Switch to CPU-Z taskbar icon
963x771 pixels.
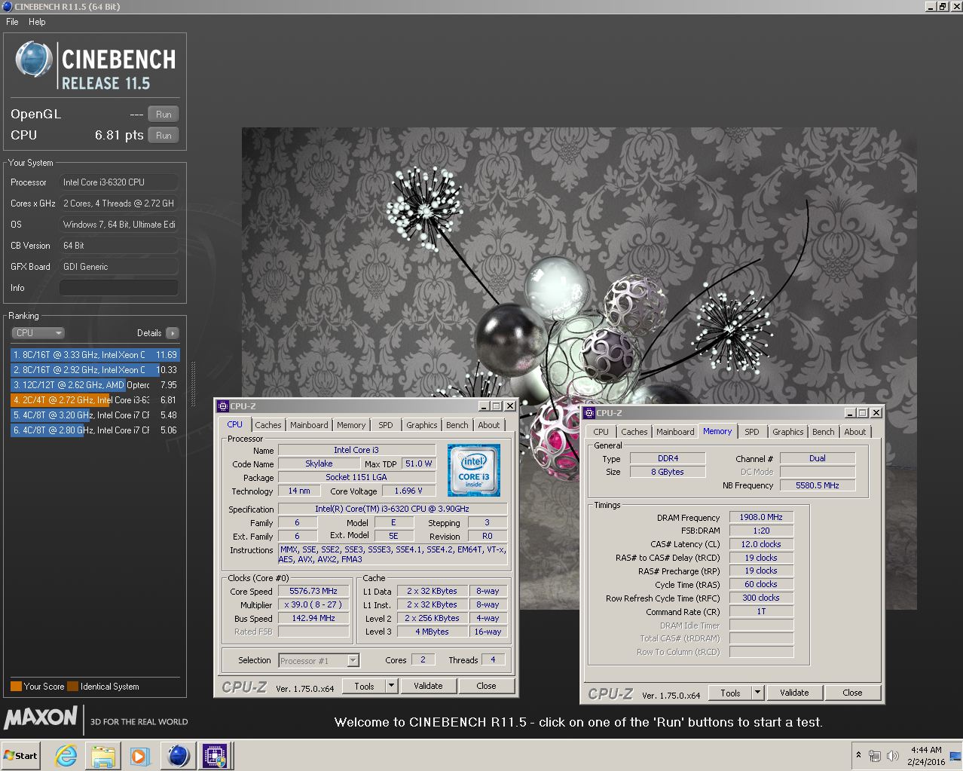[x=215, y=755]
